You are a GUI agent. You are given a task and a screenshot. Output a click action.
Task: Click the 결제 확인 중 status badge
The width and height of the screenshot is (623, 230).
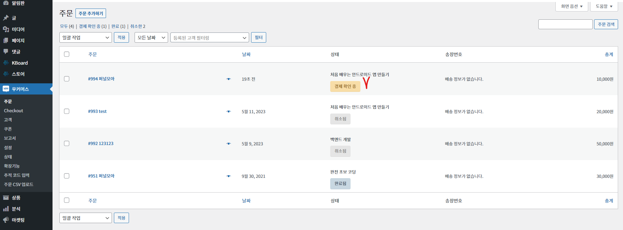345,86
